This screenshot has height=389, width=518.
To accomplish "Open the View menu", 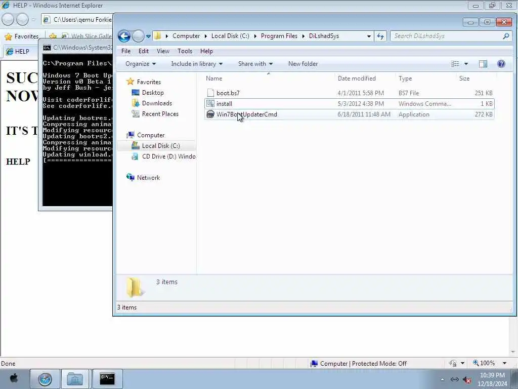I will click(x=163, y=51).
